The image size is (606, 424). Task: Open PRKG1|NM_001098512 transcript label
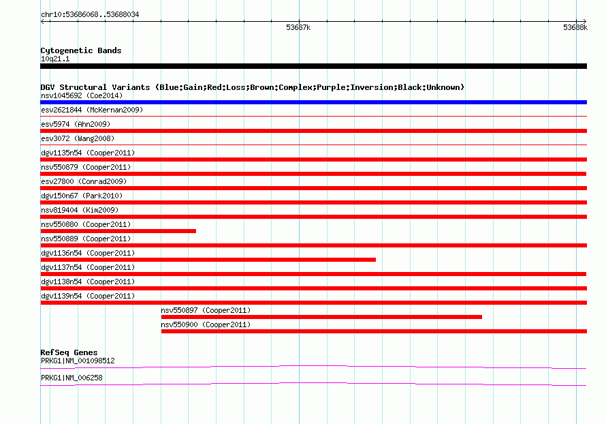click(x=78, y=361)
